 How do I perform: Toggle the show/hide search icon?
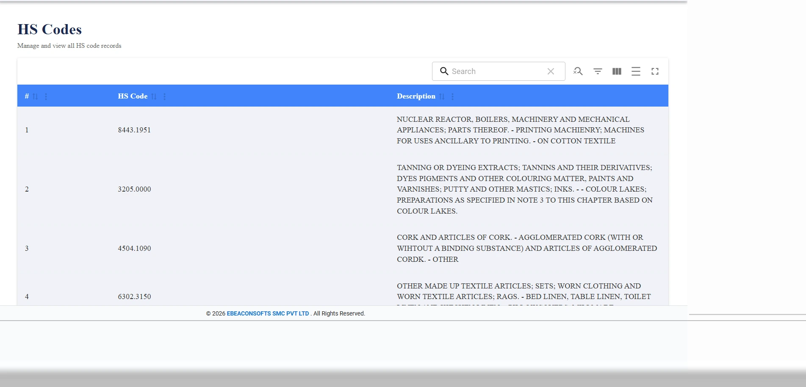point(578,71)
